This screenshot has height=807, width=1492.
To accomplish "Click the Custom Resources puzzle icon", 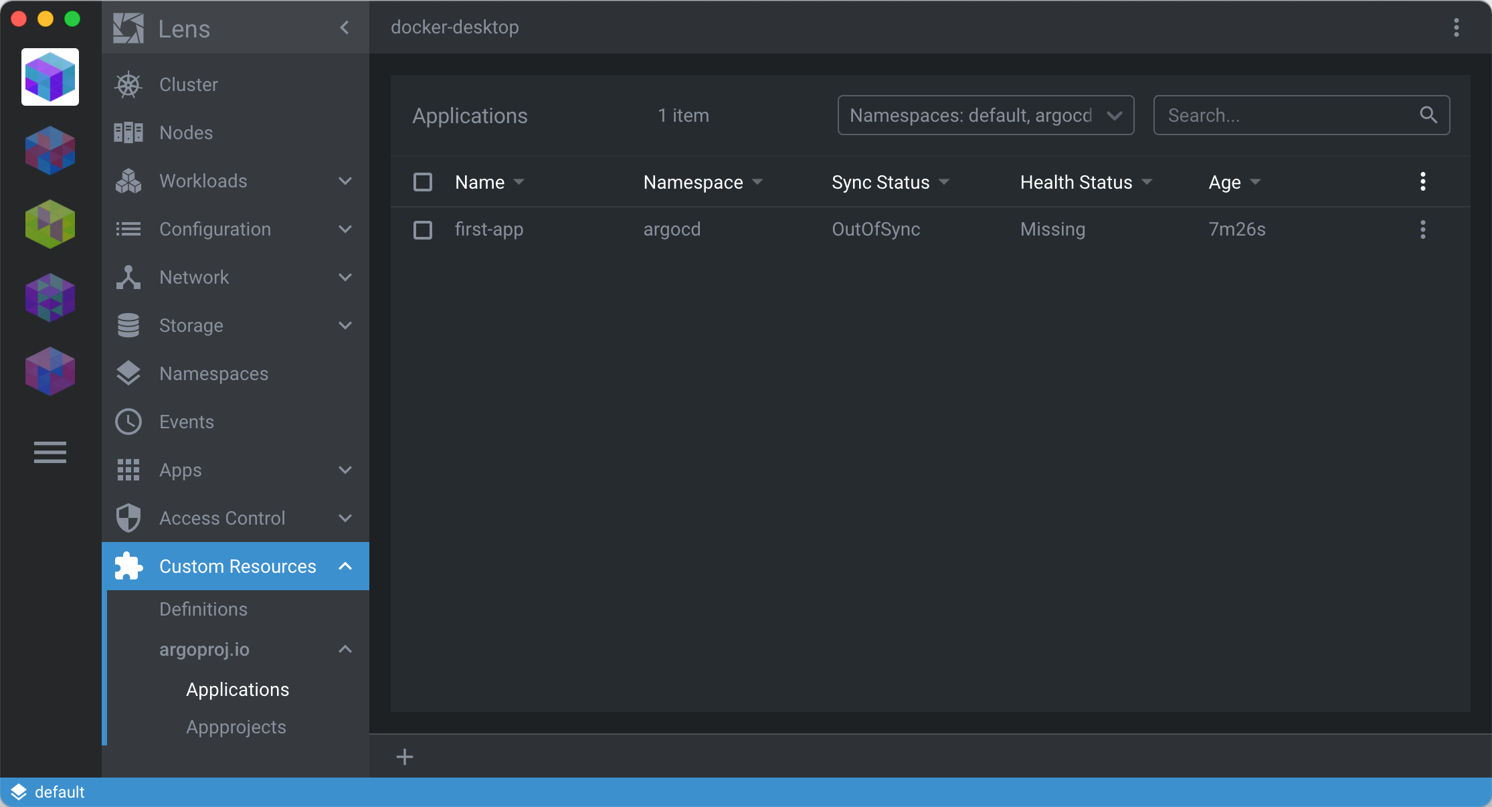I will pos(128,566).
